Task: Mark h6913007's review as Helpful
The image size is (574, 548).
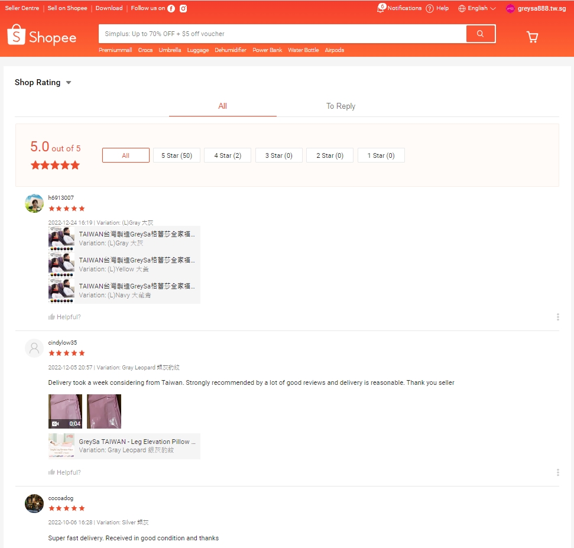Action: coord(64,317)
